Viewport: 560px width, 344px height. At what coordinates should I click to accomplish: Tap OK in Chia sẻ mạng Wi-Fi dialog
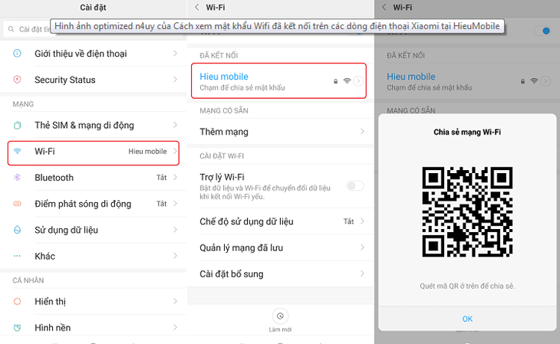click(x=467, y=319)
